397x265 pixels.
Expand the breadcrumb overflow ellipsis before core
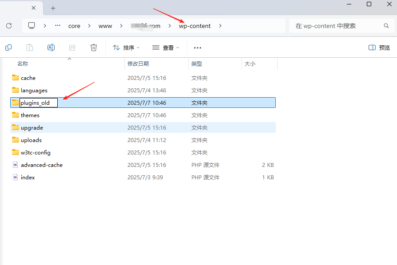pyautogui.click(x=57, y=26)
